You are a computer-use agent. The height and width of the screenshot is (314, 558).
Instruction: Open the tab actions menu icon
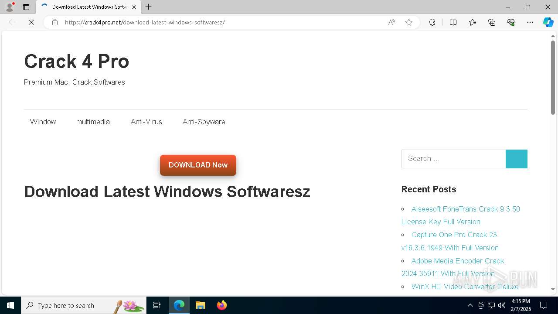[x=26, y=7]
